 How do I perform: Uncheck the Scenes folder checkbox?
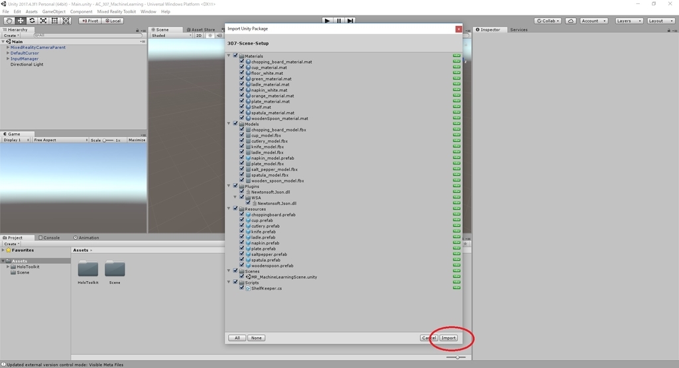(235, 271)
